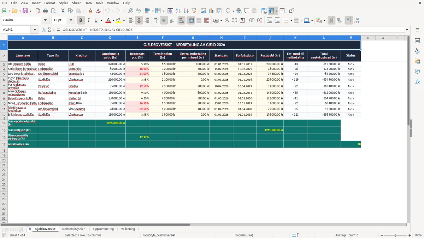
Task: Toggle freeze rows and columns
Action: click(271, 11)
